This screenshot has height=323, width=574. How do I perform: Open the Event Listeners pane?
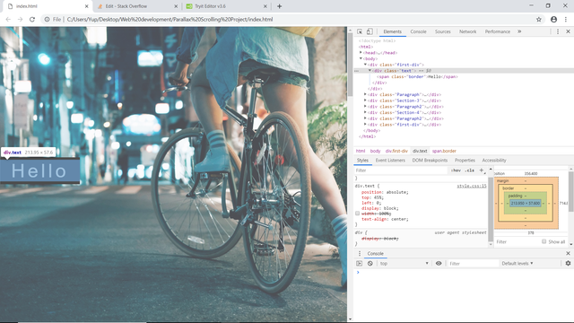(x=390, y=161)
